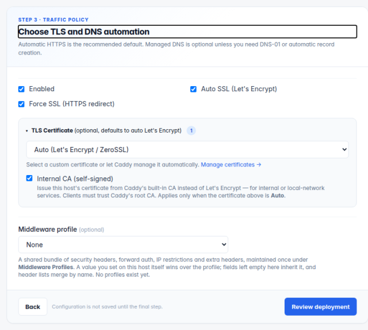
Task: Open the Middleware profile None dropdown
Action: 123,244
